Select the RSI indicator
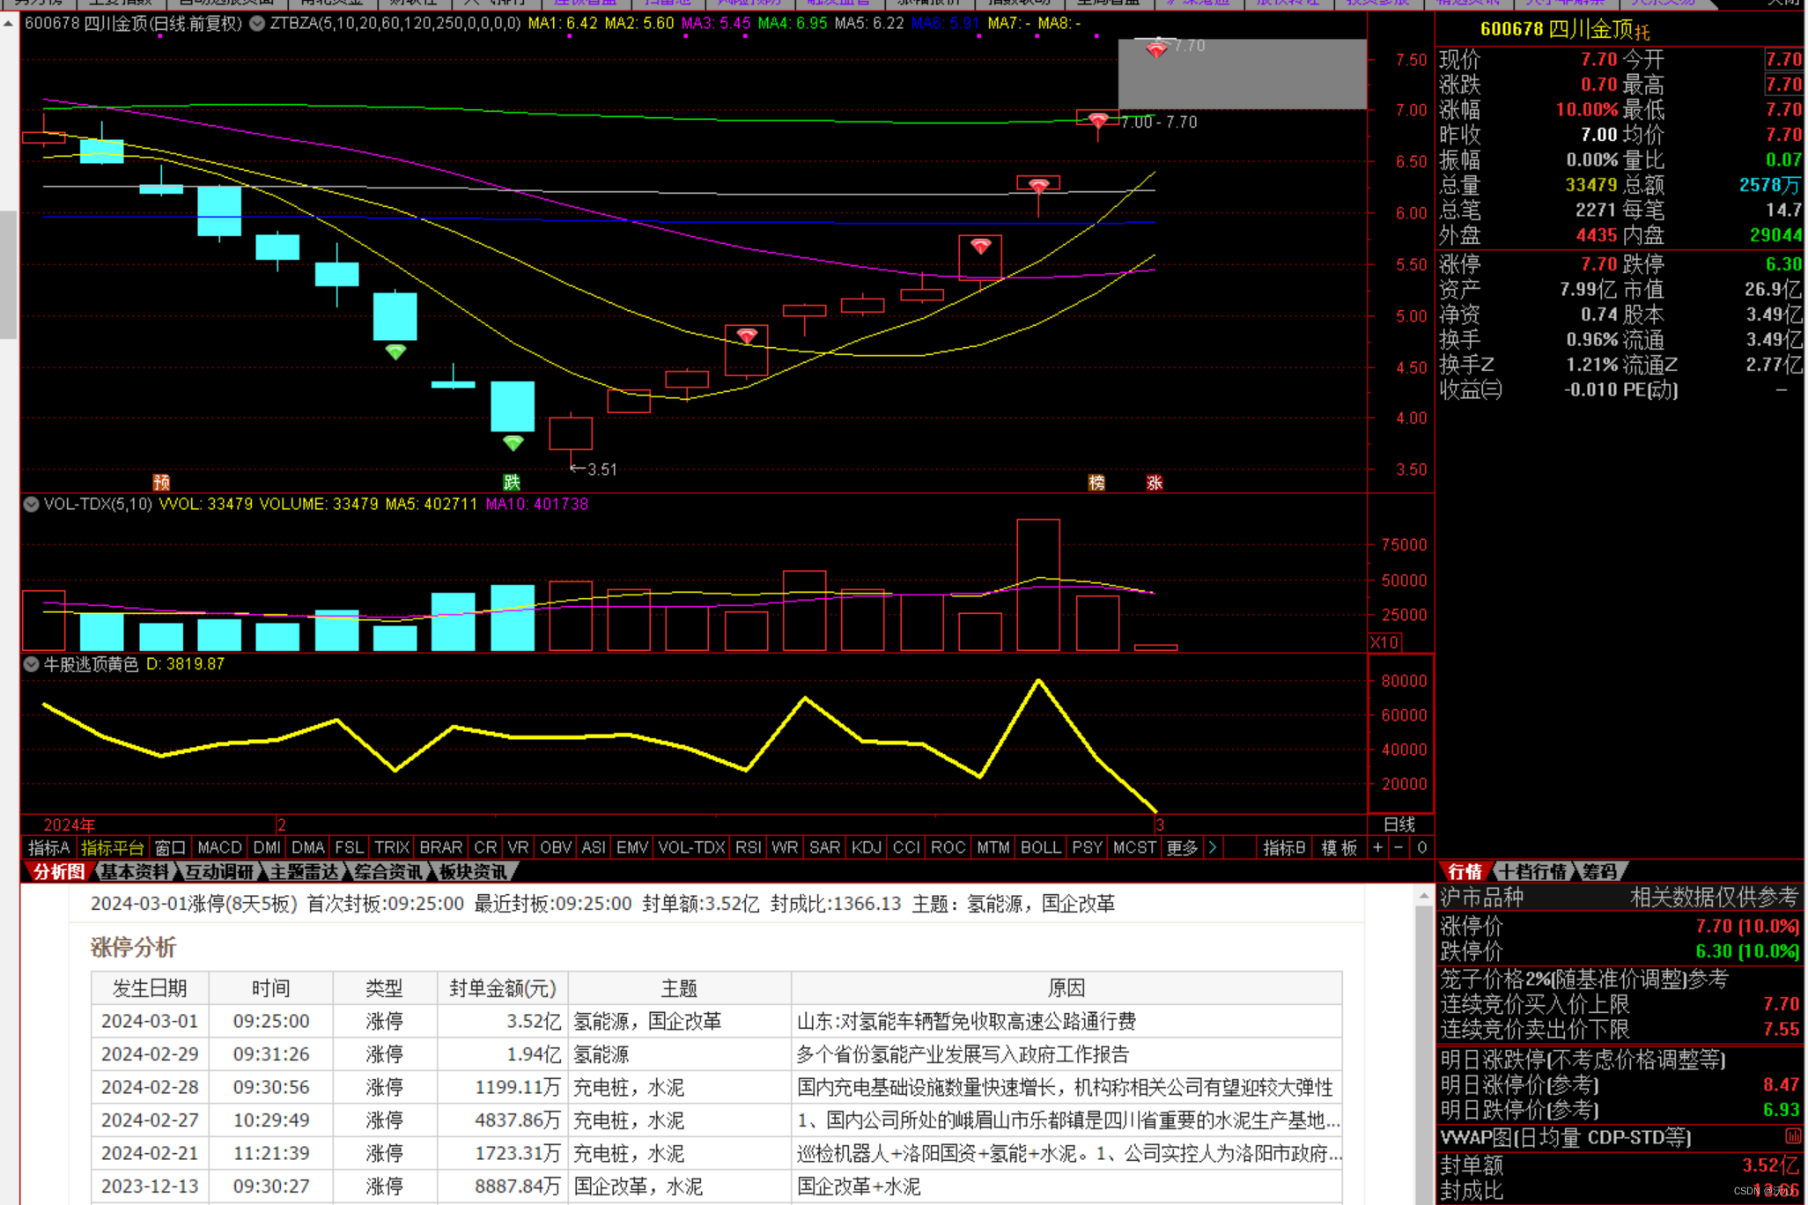Screen dimensions: 1808x1205 click(x=749, y=847)
